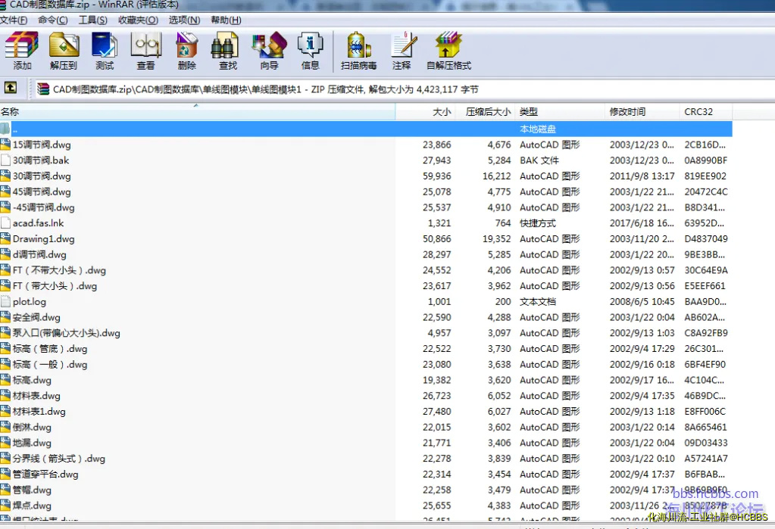Select file -45调节阀.dwg name
This screenshot has width=775, height=529.
[x=43, y=207]
